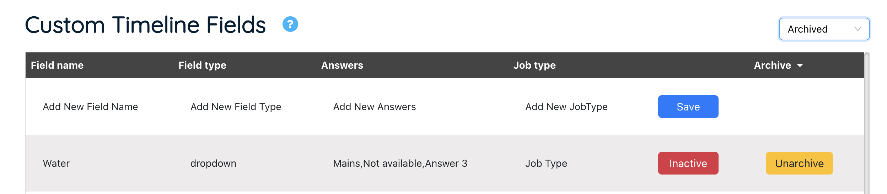Open the Add New JobType selector
This screenshot has width=887, height=194.
pyautogui.click(x=566, y=107)
